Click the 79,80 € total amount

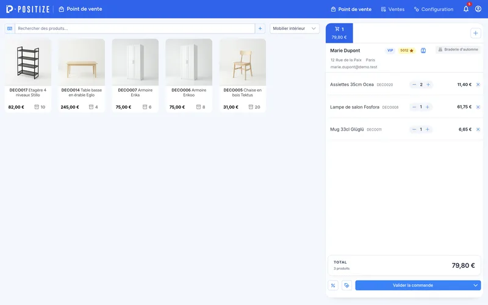(463, 265)
